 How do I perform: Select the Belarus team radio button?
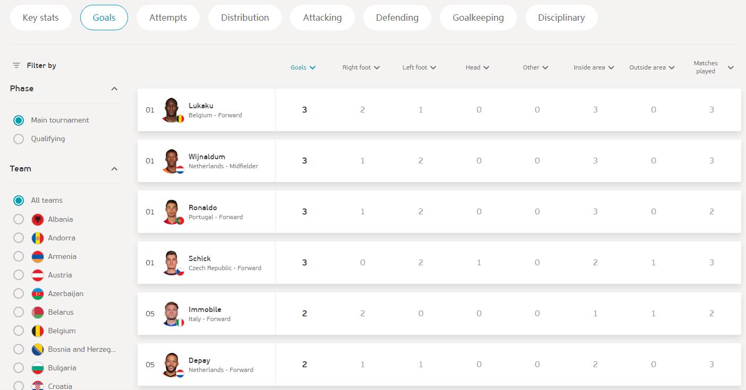(19, 312)
